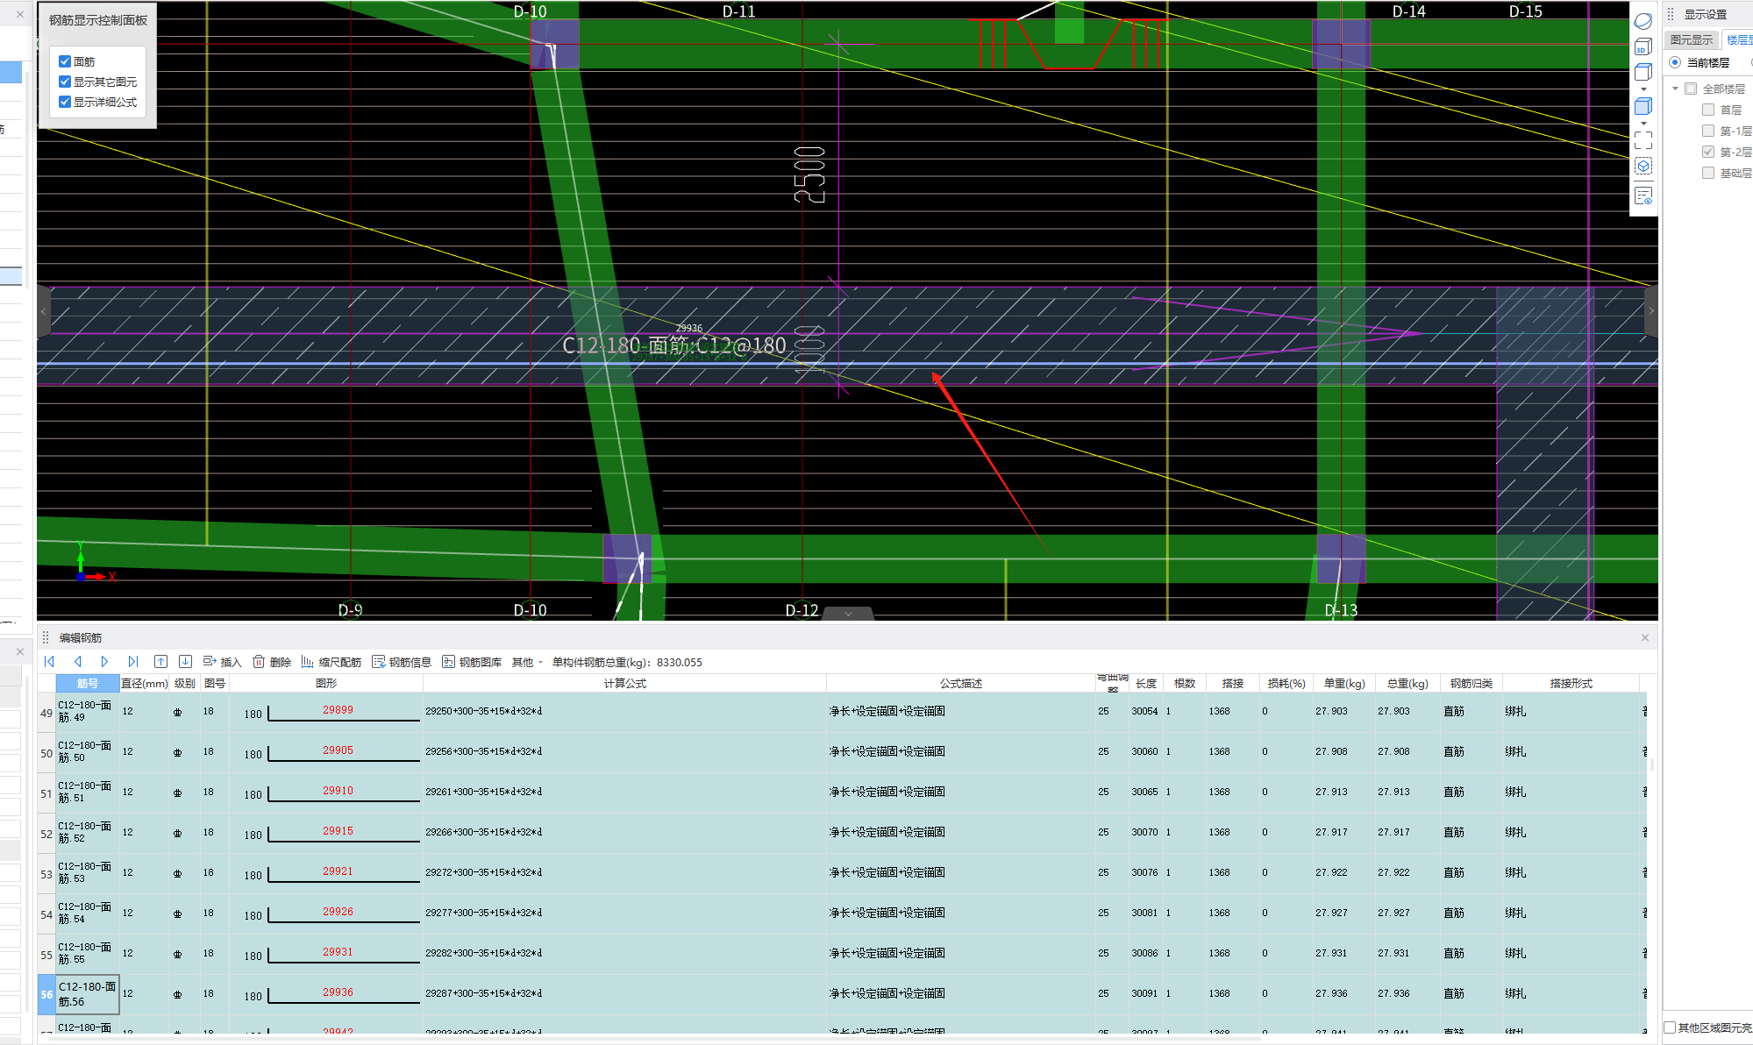
Task: Click the 2500 dimension text
Action: click(809, 174)
